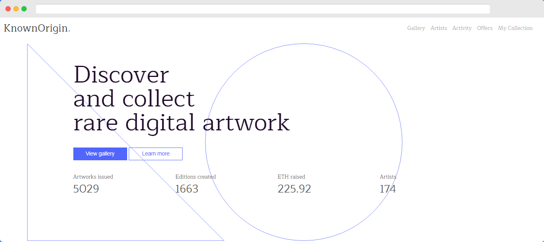Image resolution: width=544 pixels, height=242 pixels.
Task: Go to Artists in top navigation
Action: coord(438,28)
